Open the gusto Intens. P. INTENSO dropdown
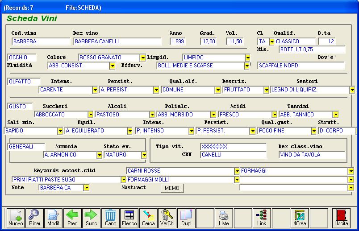The image size is (359, 231). point(192,131)
